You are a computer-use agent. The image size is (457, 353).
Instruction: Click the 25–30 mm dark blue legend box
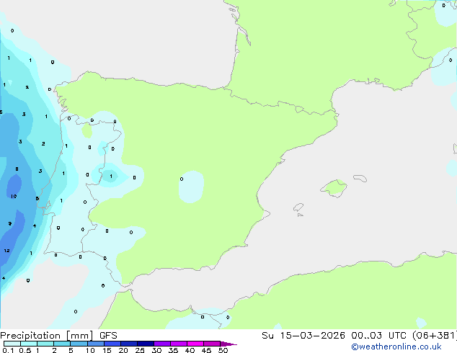tap(145, 344)
